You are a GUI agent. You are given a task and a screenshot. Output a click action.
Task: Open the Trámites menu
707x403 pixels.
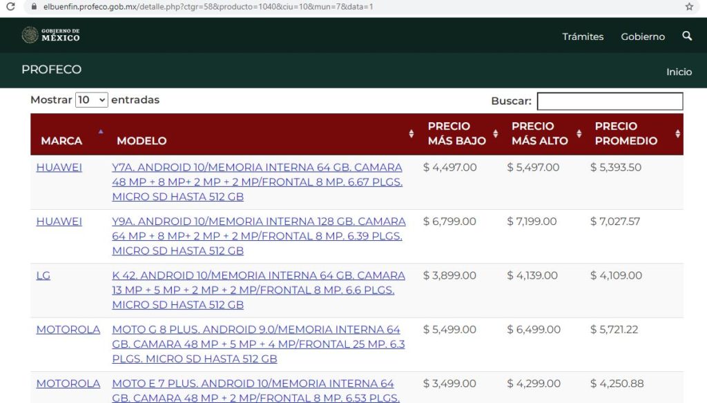coord(583,37)
